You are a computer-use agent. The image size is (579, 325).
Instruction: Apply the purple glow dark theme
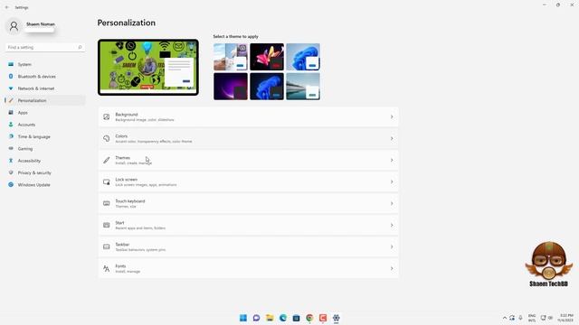coord(231,87)
